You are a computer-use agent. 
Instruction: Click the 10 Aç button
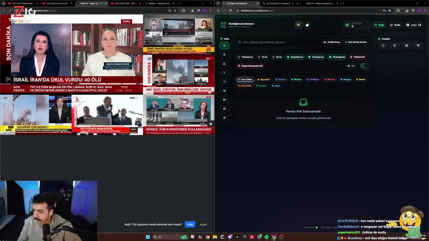click(262, 57)
